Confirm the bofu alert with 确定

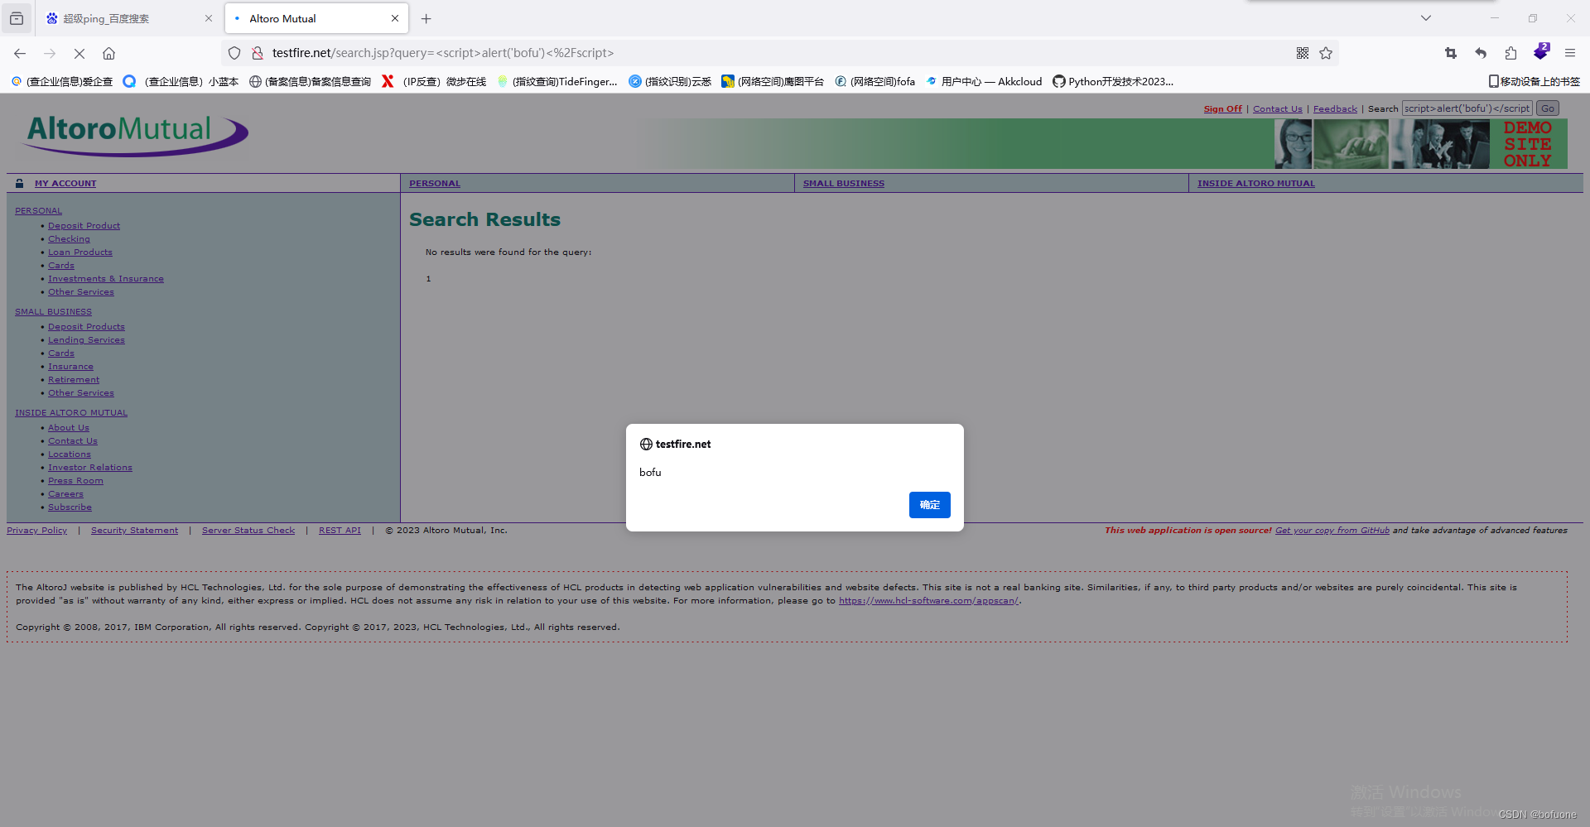click(x=929, y=505)
